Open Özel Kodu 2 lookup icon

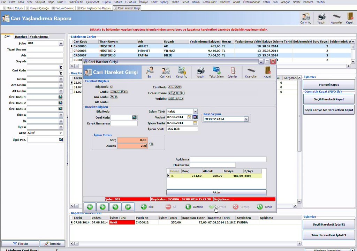click(60, 103)
